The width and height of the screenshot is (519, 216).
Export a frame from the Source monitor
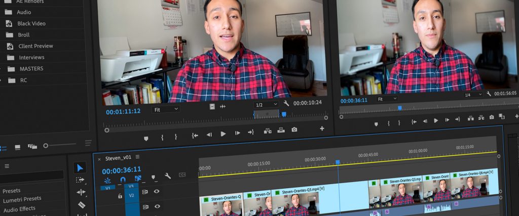click(294, 129)
